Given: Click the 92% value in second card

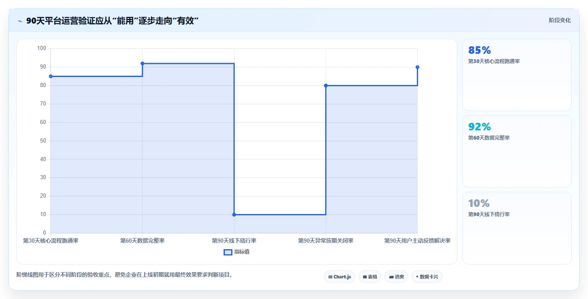Looking at the screenshot, I should (480, 127).
